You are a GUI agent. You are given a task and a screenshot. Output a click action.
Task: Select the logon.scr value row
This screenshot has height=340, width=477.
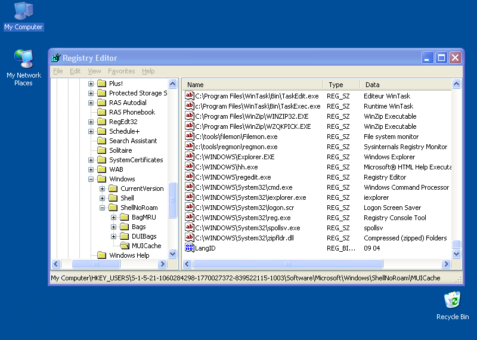tap(317, 208)
